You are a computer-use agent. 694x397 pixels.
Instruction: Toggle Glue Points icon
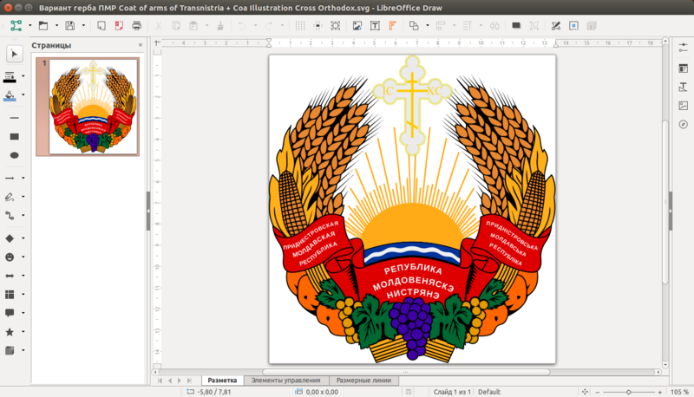(573, 26)
